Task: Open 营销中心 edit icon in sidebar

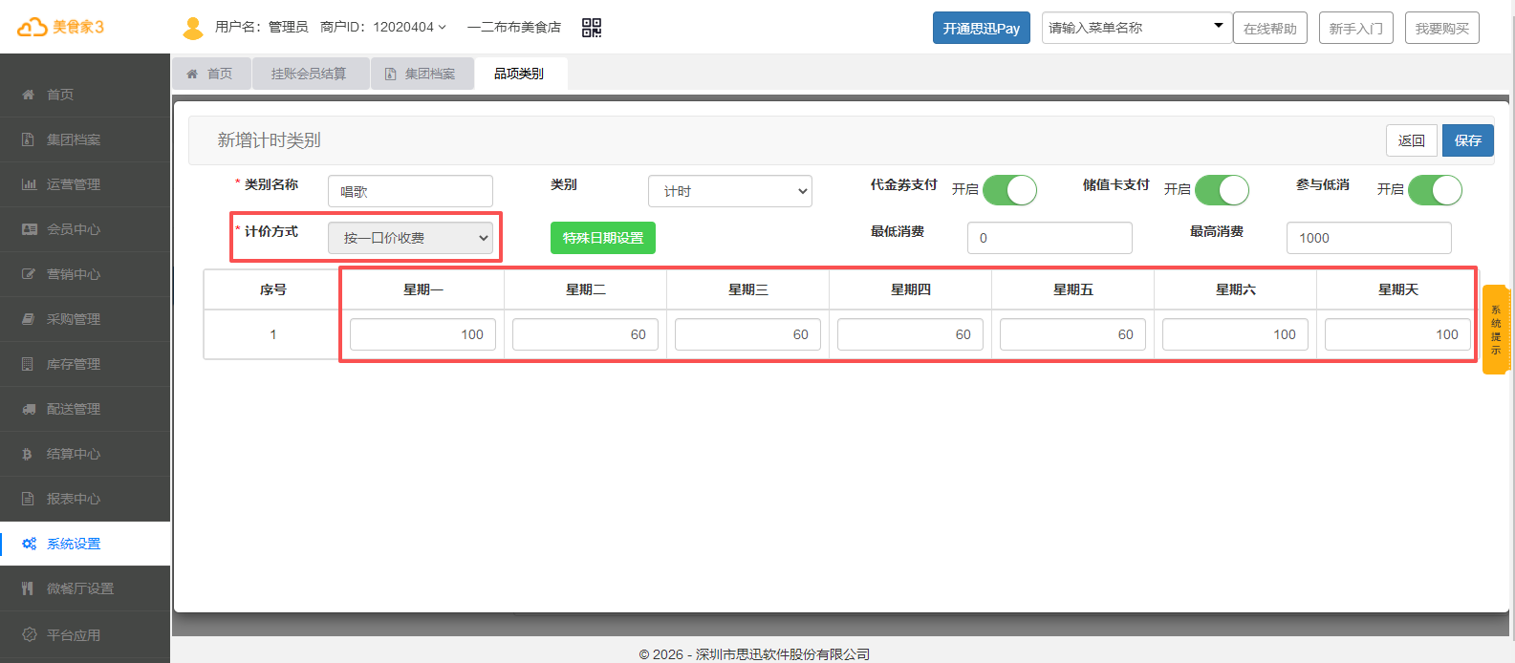Action: coord(29,274)
